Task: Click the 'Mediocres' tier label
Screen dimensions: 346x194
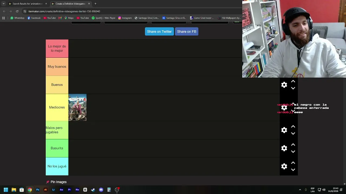Action: tap(57, 107)
